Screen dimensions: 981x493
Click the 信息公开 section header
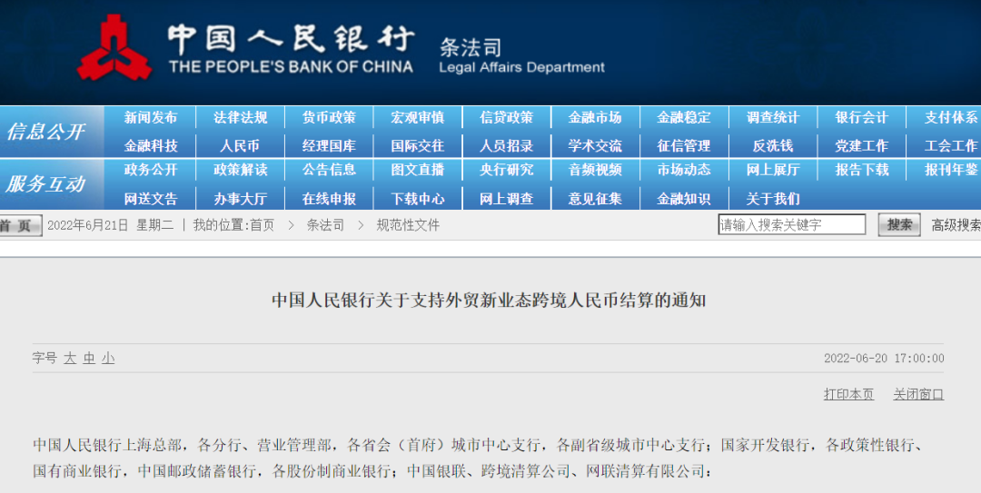pos(45,132)
